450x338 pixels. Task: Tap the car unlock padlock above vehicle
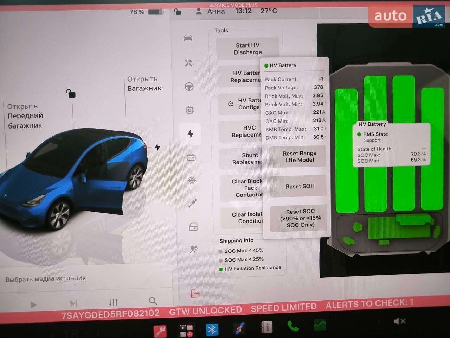point(71,93)
